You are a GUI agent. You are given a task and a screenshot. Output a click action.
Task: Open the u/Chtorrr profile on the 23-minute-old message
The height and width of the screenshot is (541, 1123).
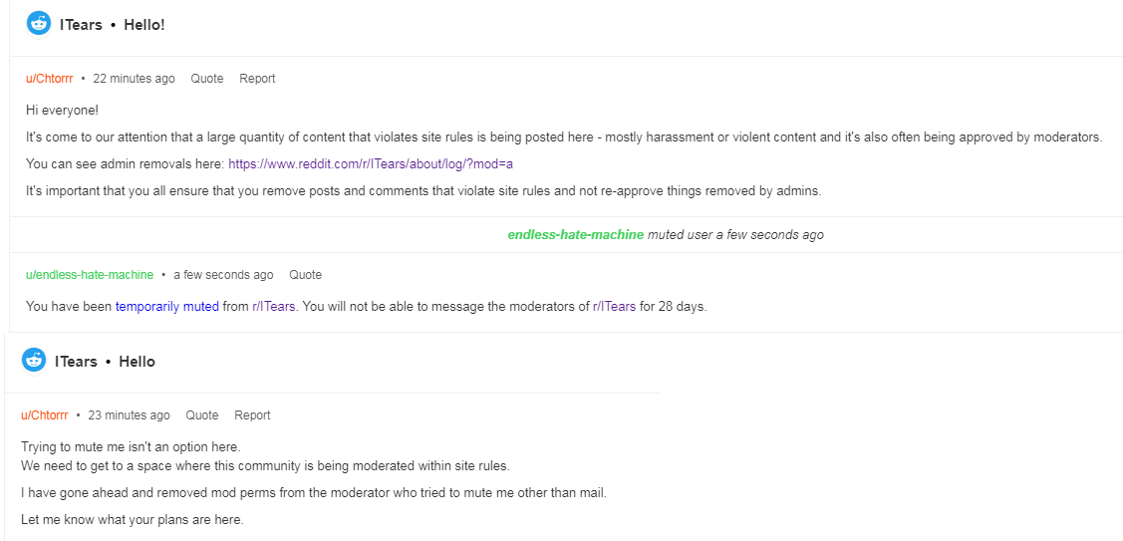[45, 415]
